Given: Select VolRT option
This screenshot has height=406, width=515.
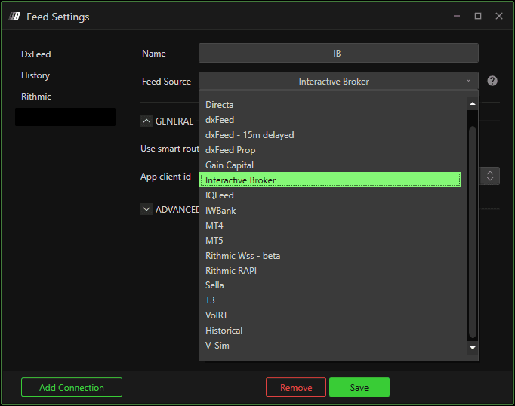Looking at the screenshot, I should pos(330,315).
